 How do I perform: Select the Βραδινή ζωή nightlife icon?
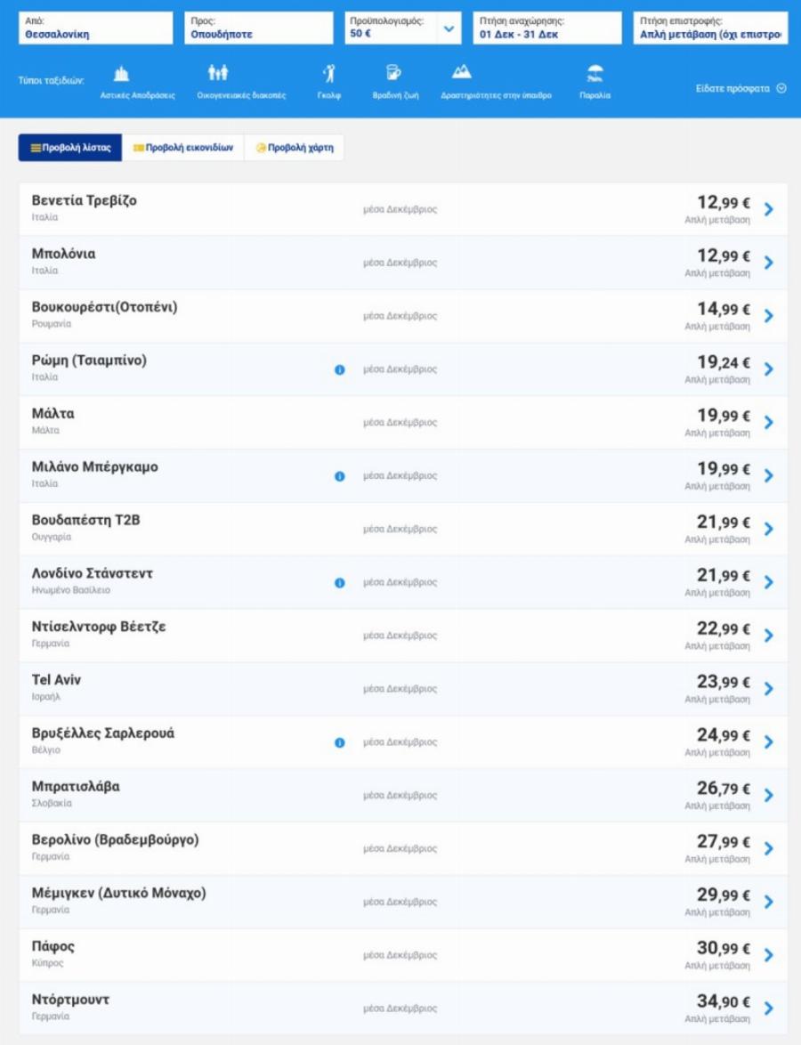394,74
